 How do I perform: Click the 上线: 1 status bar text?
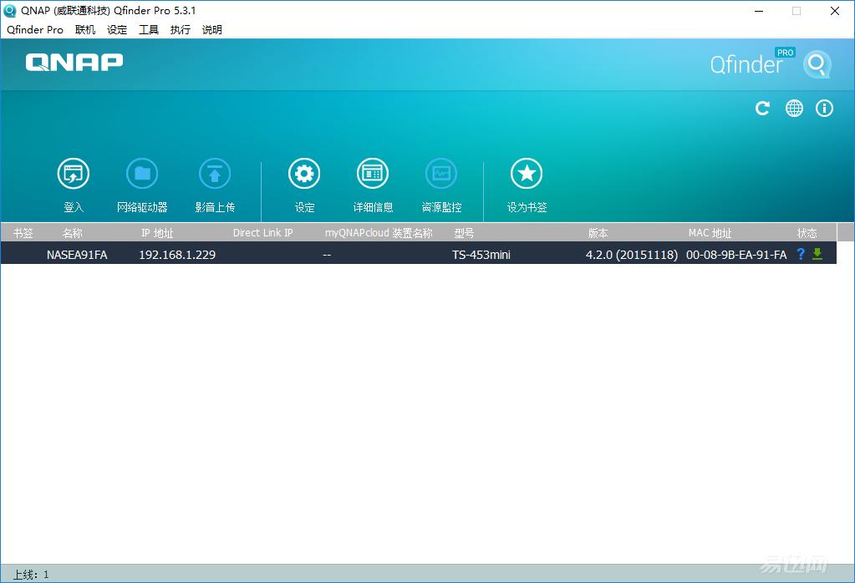click(x=31, y=575)
